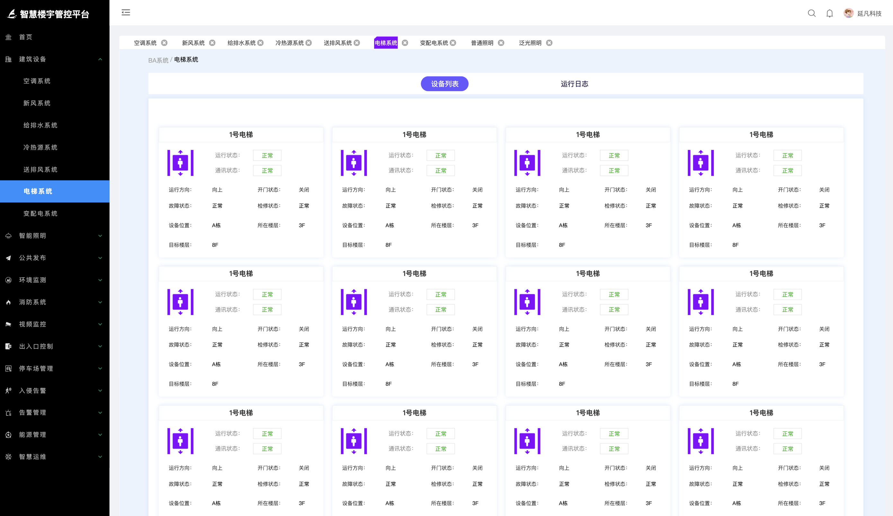Click the first card's elevator icon
The width and height of the screenshot is (893, 516).
coord(181,163)
